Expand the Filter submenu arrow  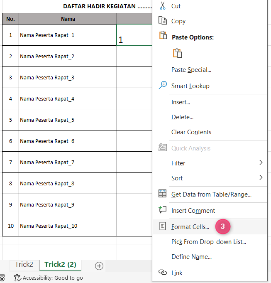pyautogui.click(x=261, y=163)
